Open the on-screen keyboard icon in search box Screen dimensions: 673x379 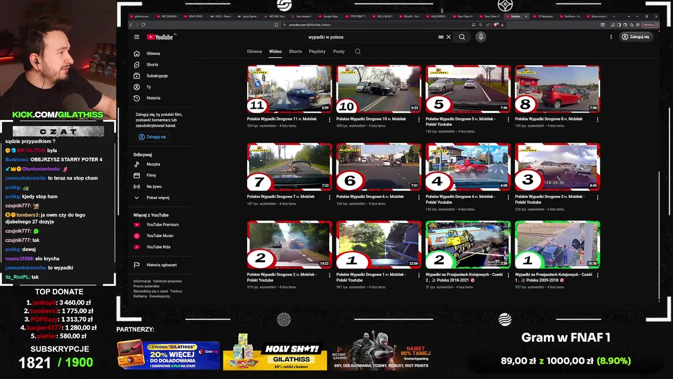coord(441,37)
